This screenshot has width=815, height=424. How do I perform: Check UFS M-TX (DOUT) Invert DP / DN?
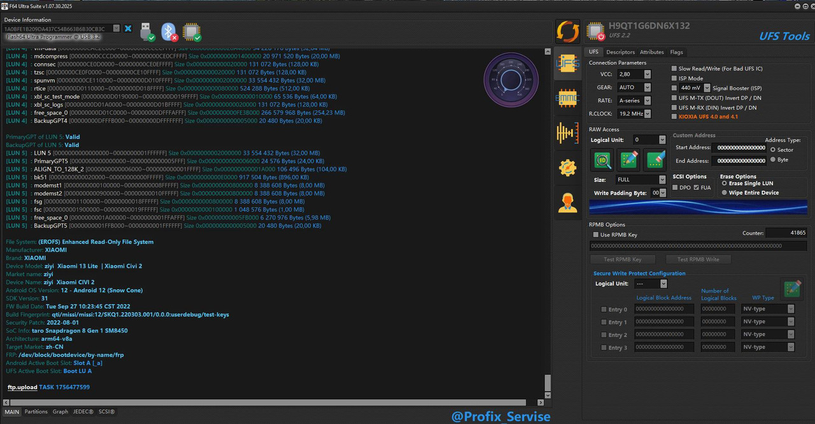point(674,98)
